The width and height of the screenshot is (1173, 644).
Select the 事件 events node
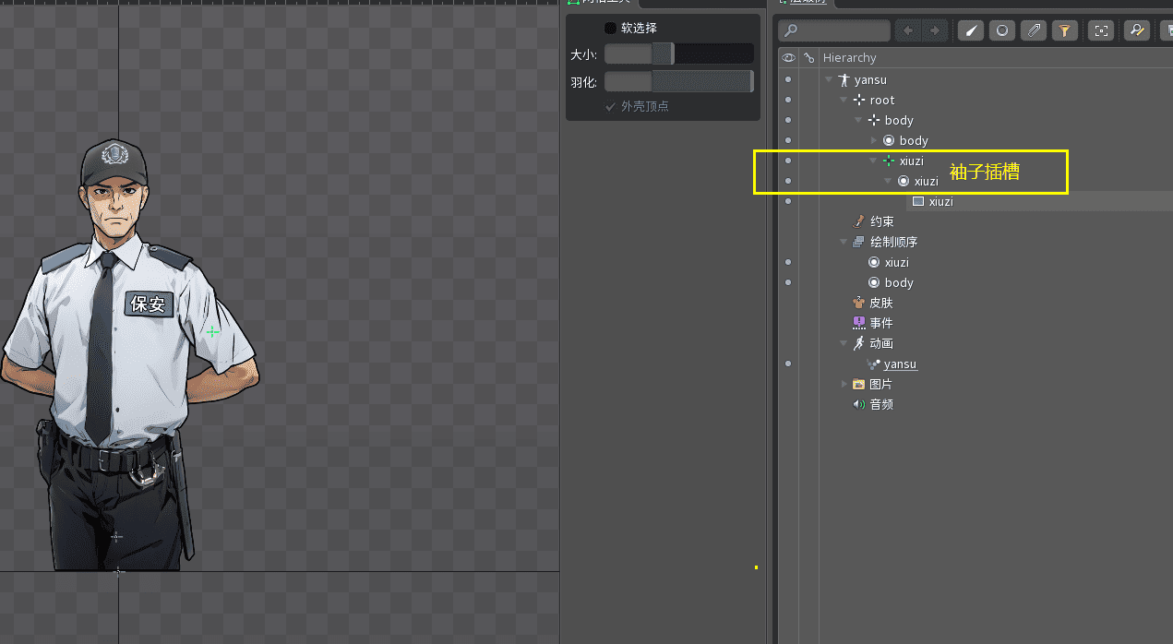click(880, 323)
